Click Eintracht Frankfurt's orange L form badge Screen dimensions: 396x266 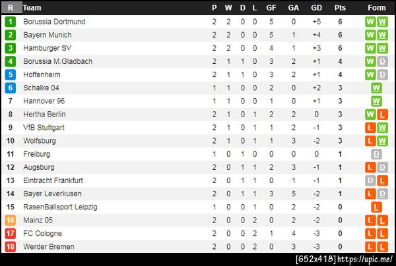(x=382, y=180)
